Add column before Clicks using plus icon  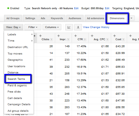tap(41, 36)
